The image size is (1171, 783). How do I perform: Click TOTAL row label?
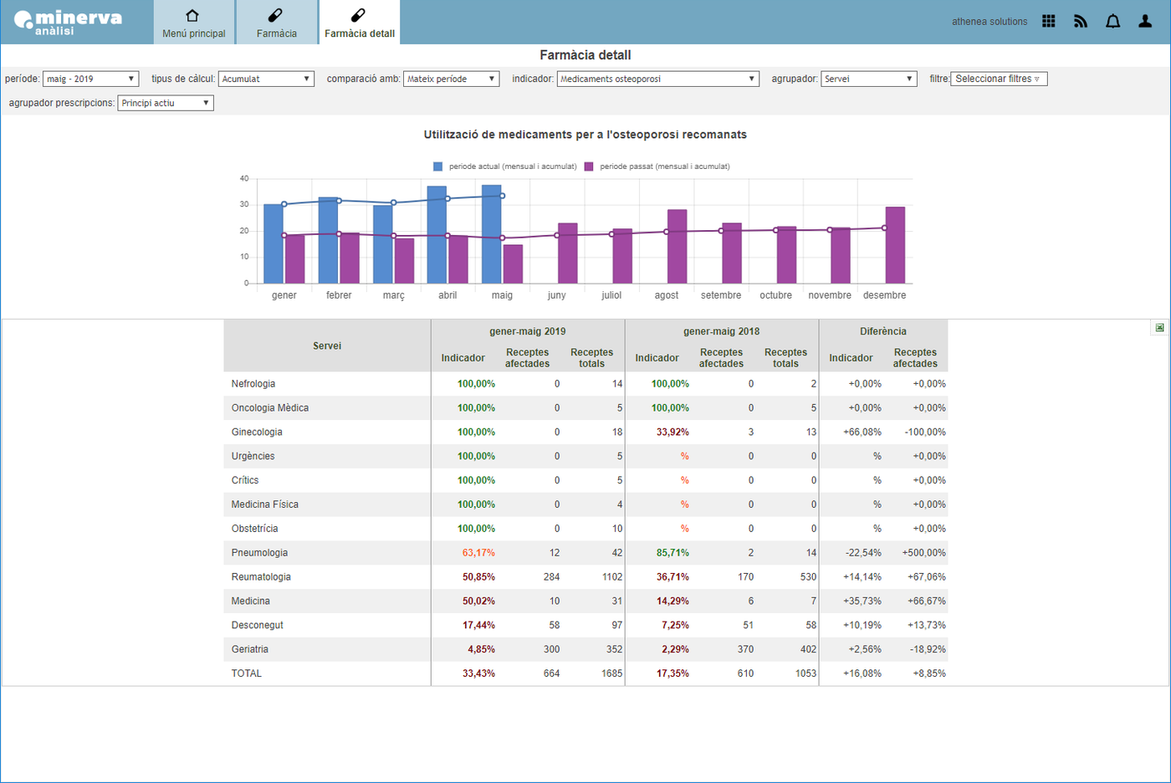(247, 673)
